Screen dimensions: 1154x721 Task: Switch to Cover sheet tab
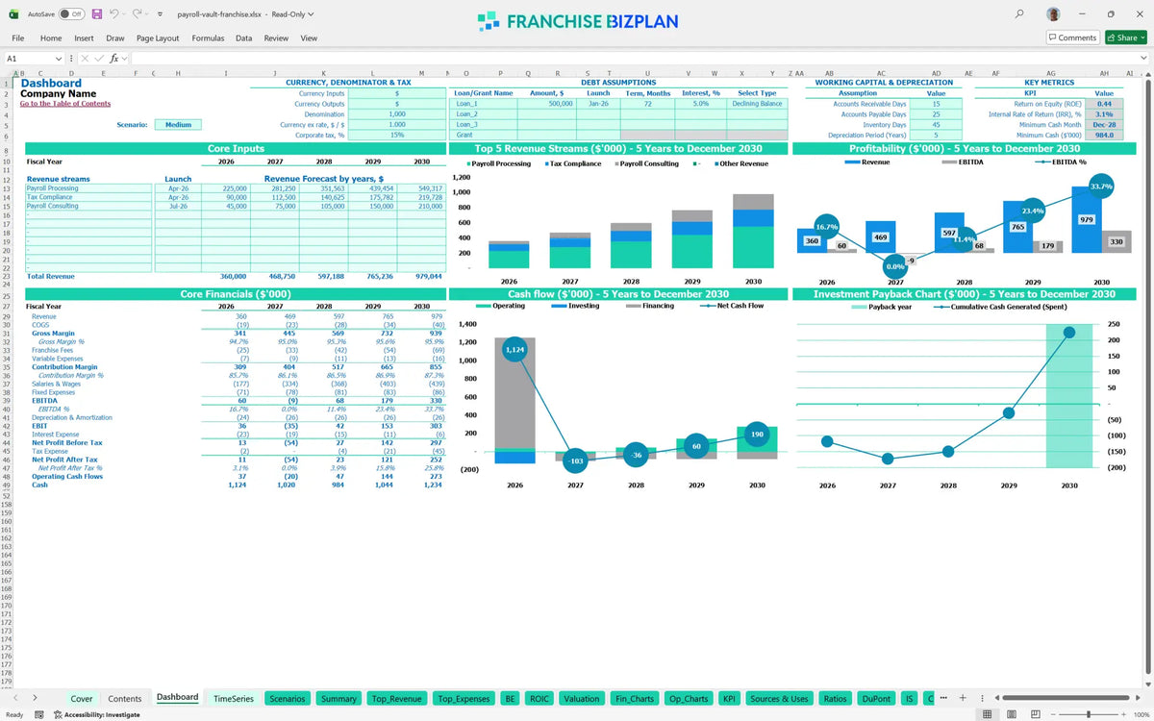82,698
